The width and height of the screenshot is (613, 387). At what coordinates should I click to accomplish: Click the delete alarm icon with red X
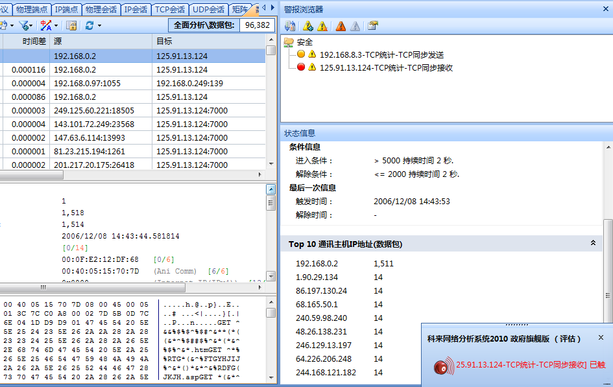tap(322, 26)
